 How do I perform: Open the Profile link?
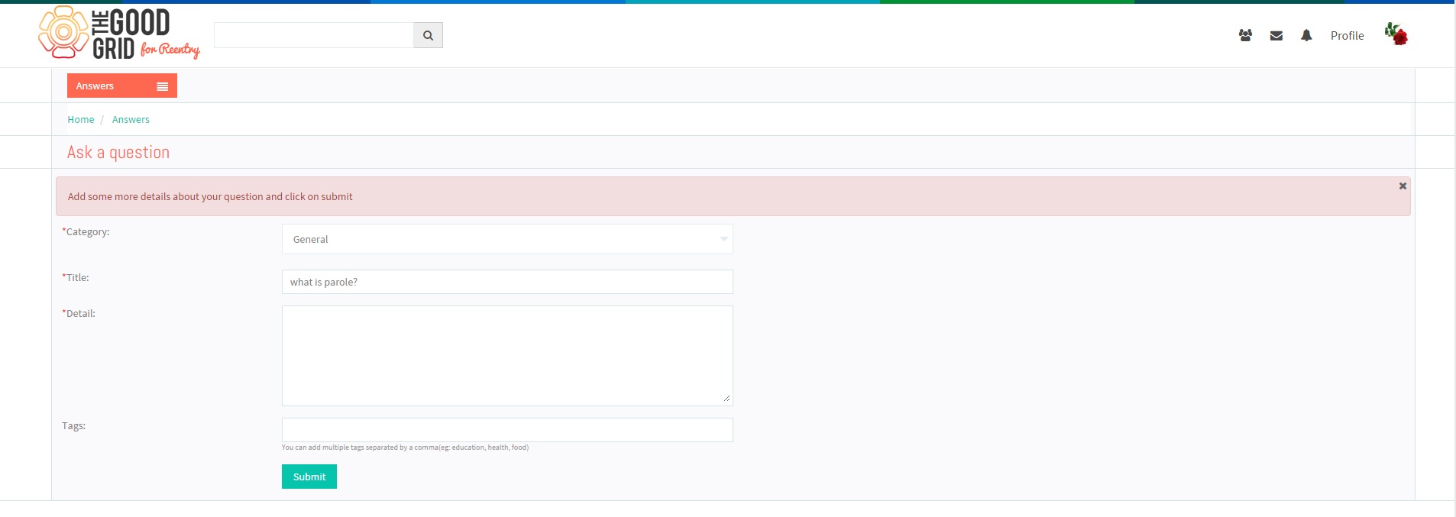point(1347,35)
